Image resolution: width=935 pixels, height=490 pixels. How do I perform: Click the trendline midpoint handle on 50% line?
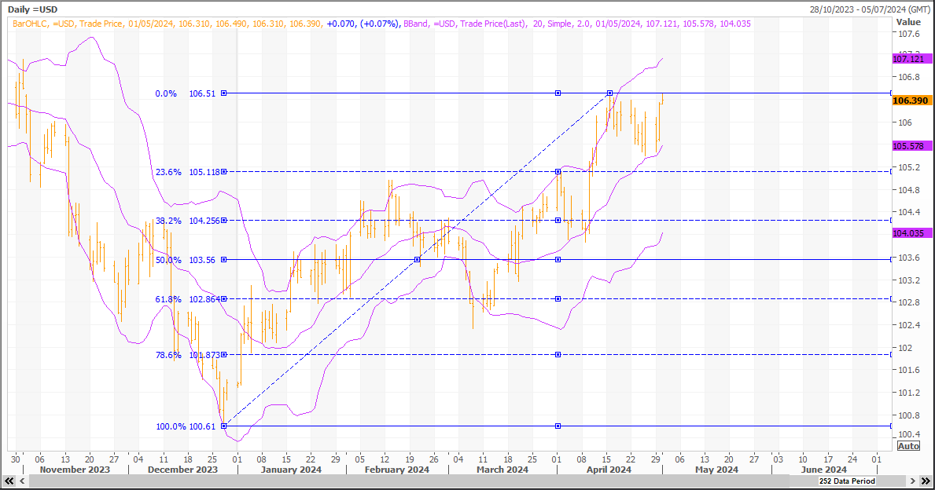click(x=417, y=260)
